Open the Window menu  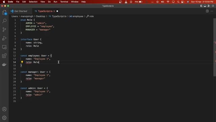point(75,2)
